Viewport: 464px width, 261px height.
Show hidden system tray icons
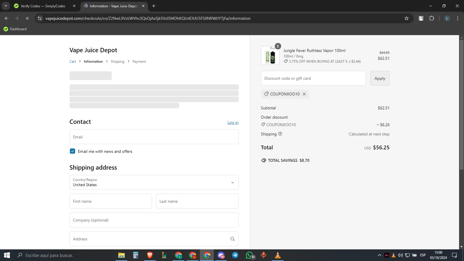(x=380, y=255)
